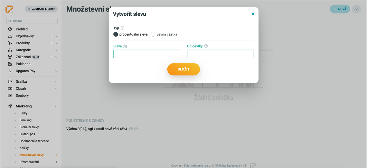The width and height of the screenshot is (367, 168).
Task: Click the plus icon beside Množstevní slevy
Action: click(x=56, y=155)
